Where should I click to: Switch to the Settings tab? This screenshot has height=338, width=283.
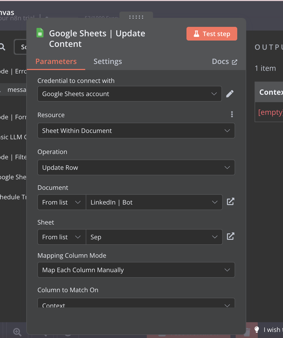coord(108,62)
